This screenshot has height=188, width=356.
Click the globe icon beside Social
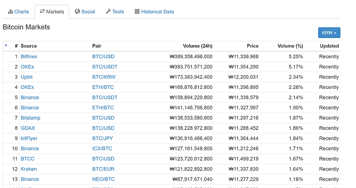77,11
